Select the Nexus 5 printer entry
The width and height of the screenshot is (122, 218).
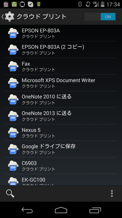61,132
